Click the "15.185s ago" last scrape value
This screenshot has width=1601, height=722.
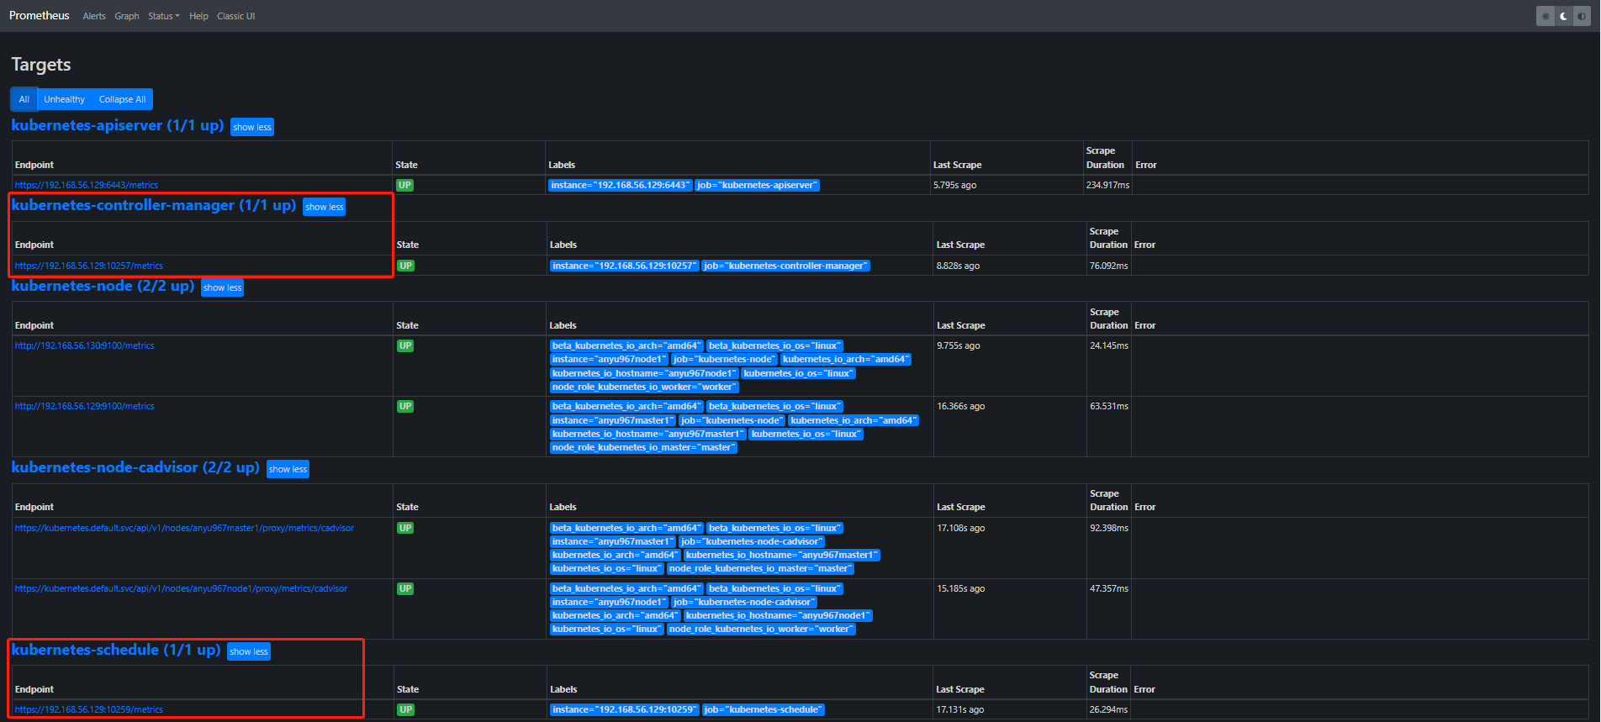(961, 588)
